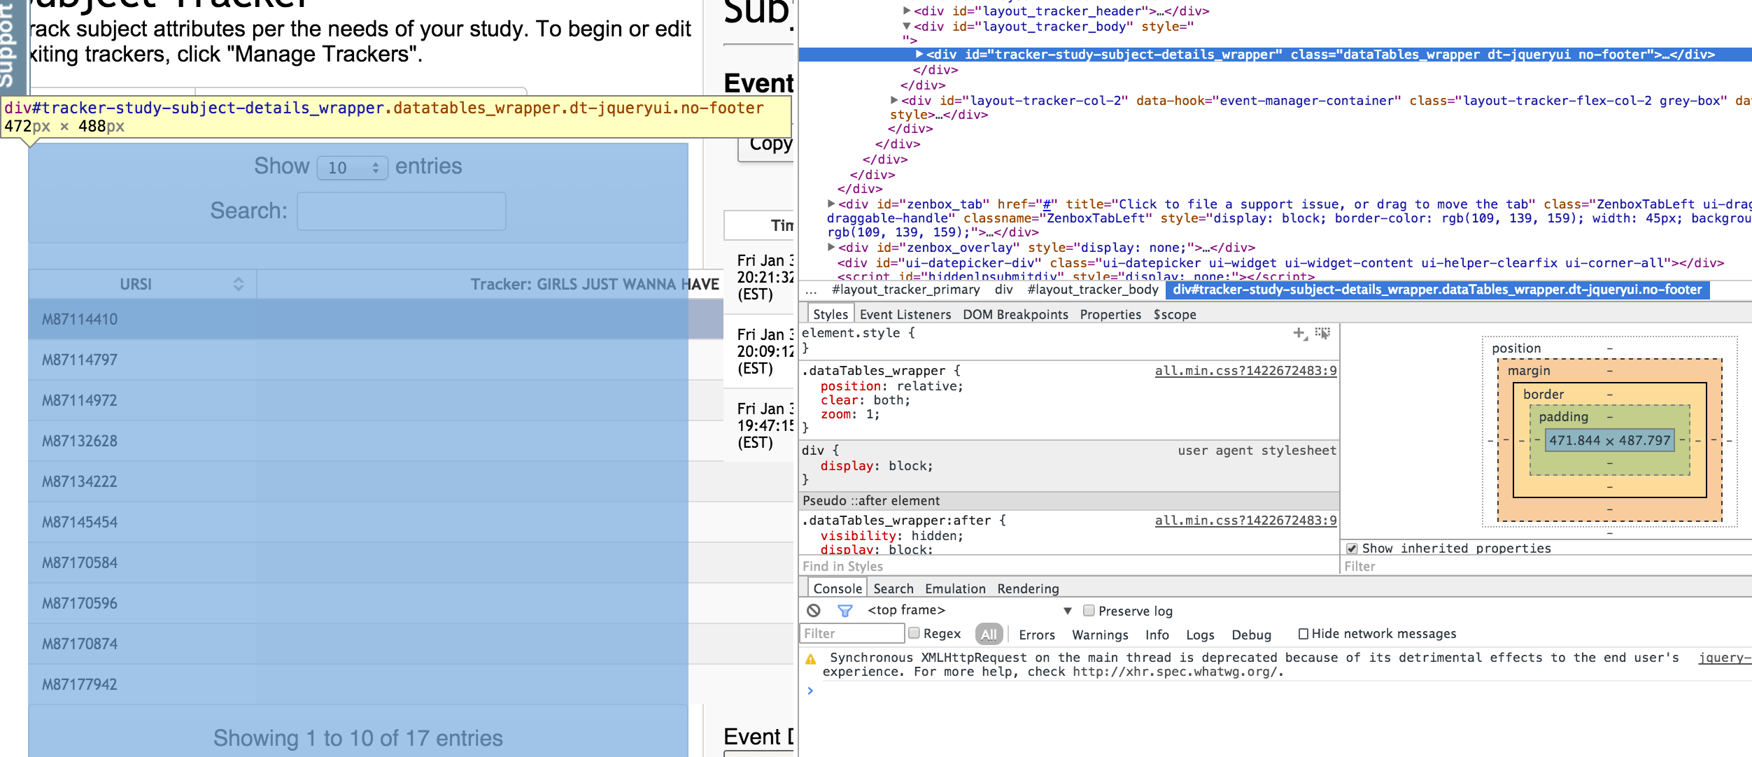This screenshot has width=1752, height=757.
Task: Click the margin label in box model
Action: tap(1529, 371)
